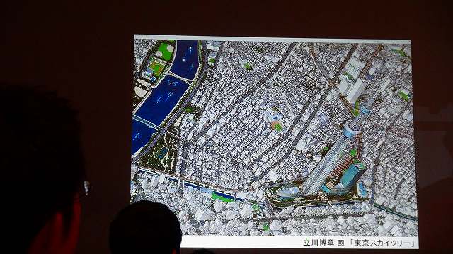Click the small orange-green ballfield in map center
The width and height of the screenshot is (453, 254).
pos(277,126)
